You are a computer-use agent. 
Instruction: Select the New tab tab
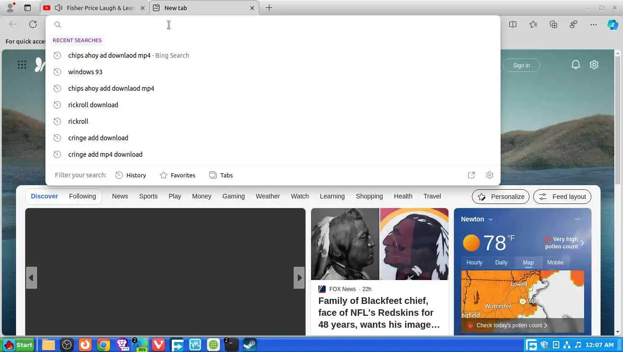204,8
